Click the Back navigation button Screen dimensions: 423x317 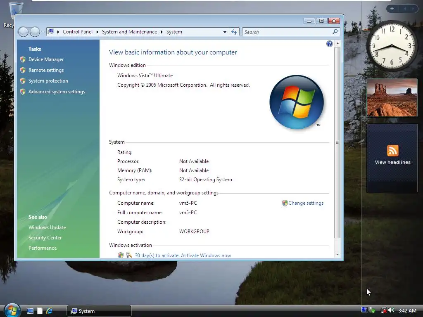coord(23,32)
